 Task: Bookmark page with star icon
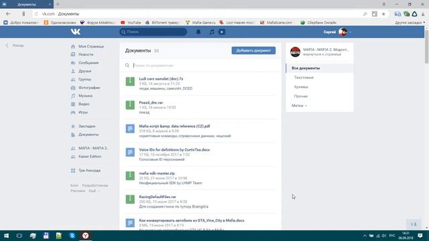[x=383, y=14]
